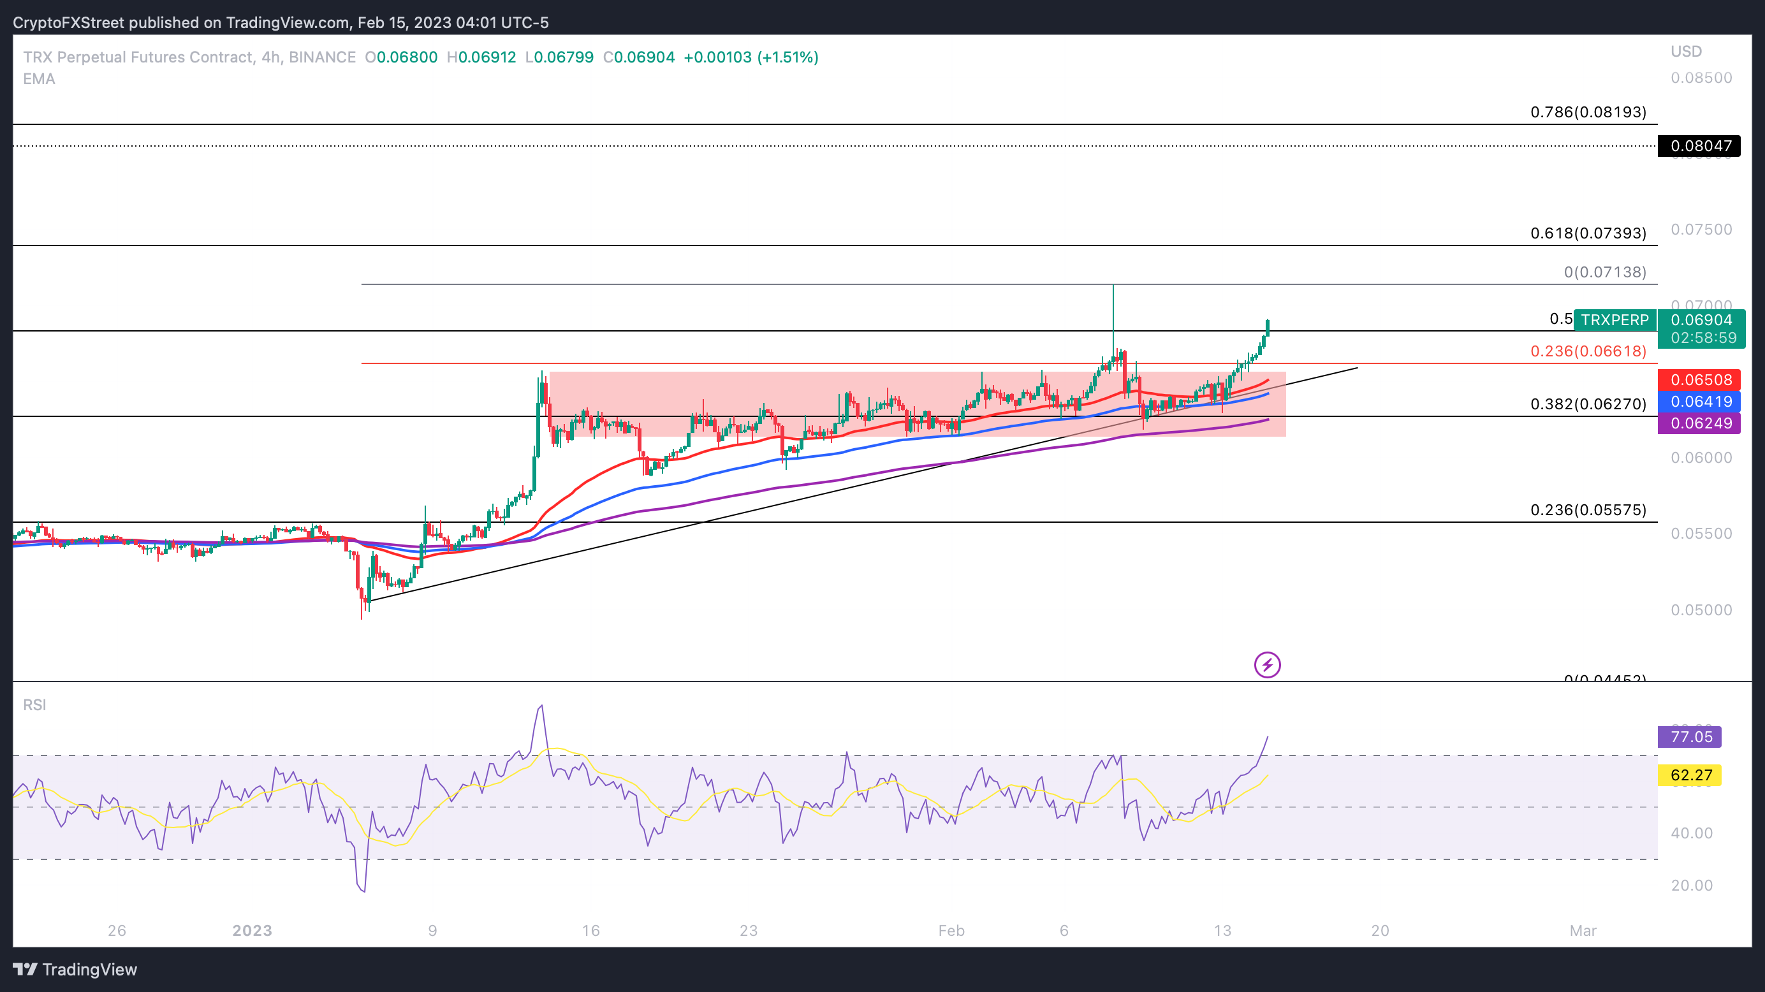
Task: Click the date 26 on the time axis
Action: tap(117, 930)
